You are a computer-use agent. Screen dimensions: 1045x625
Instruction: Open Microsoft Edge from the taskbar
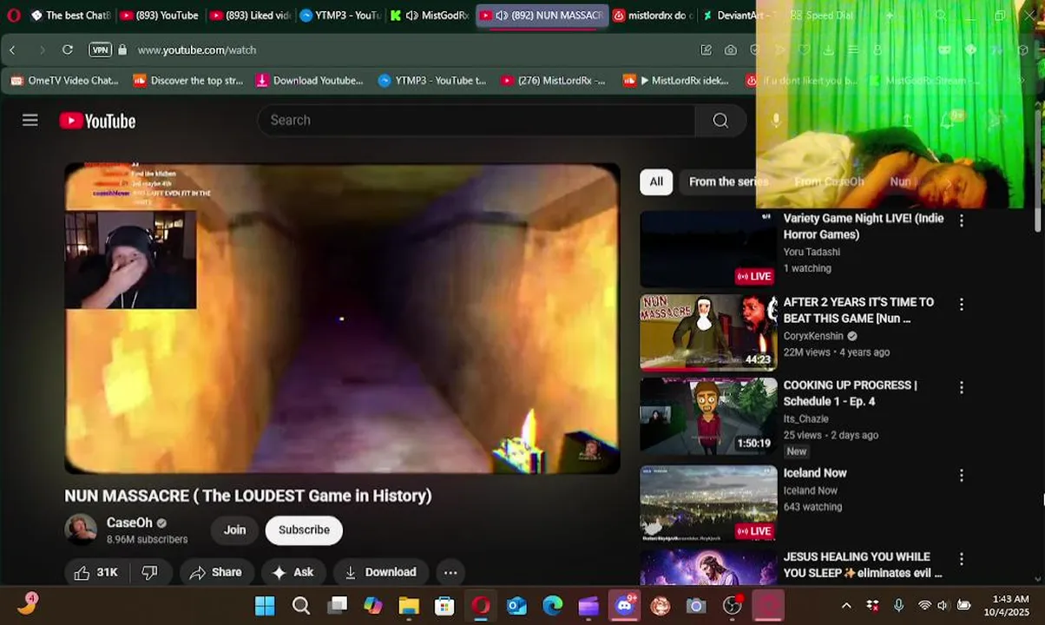552,605
